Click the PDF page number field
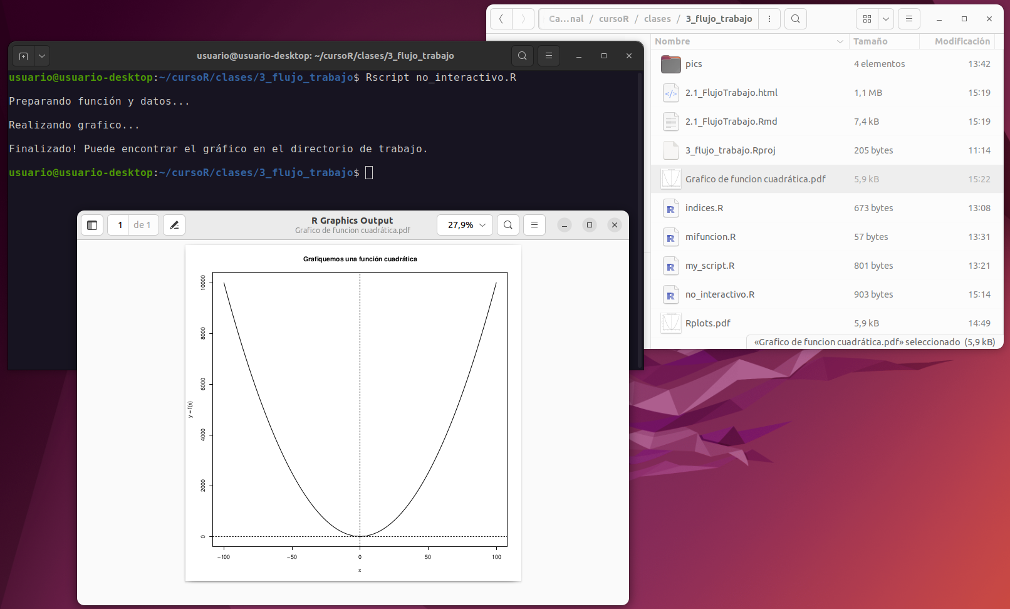This screenshot has width=1010, height=609. tap(119, 225)
